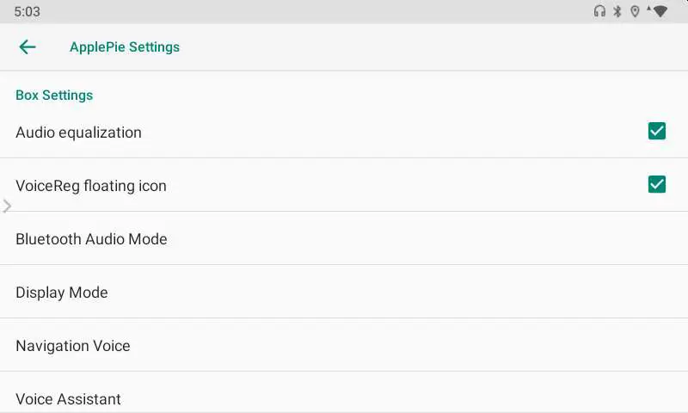Open Bluetooth Audio Mode options

[91, 239]
